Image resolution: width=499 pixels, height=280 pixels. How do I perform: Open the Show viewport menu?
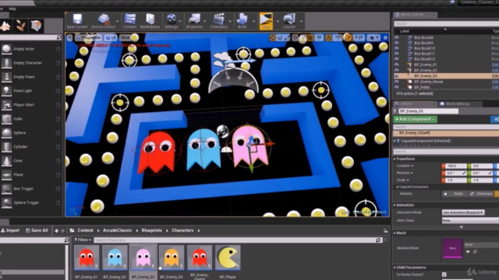tap(125, 38)
